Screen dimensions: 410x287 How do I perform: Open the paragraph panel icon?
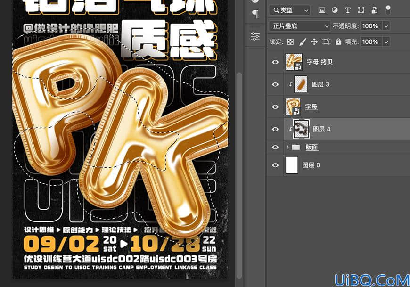(255, 14)
